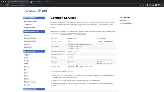Image resolution: width=164 pixels, height=92 pixels.
Task: Open the Facebook Pixel service link
Action: coord(57,41)
